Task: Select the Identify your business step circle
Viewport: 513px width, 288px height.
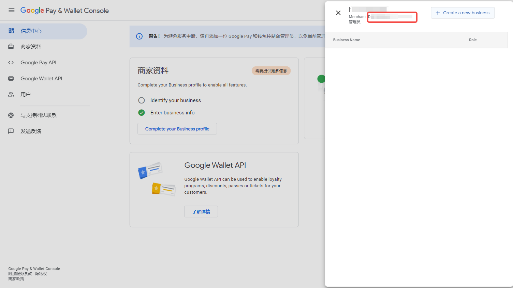Action: pos(142,100)
